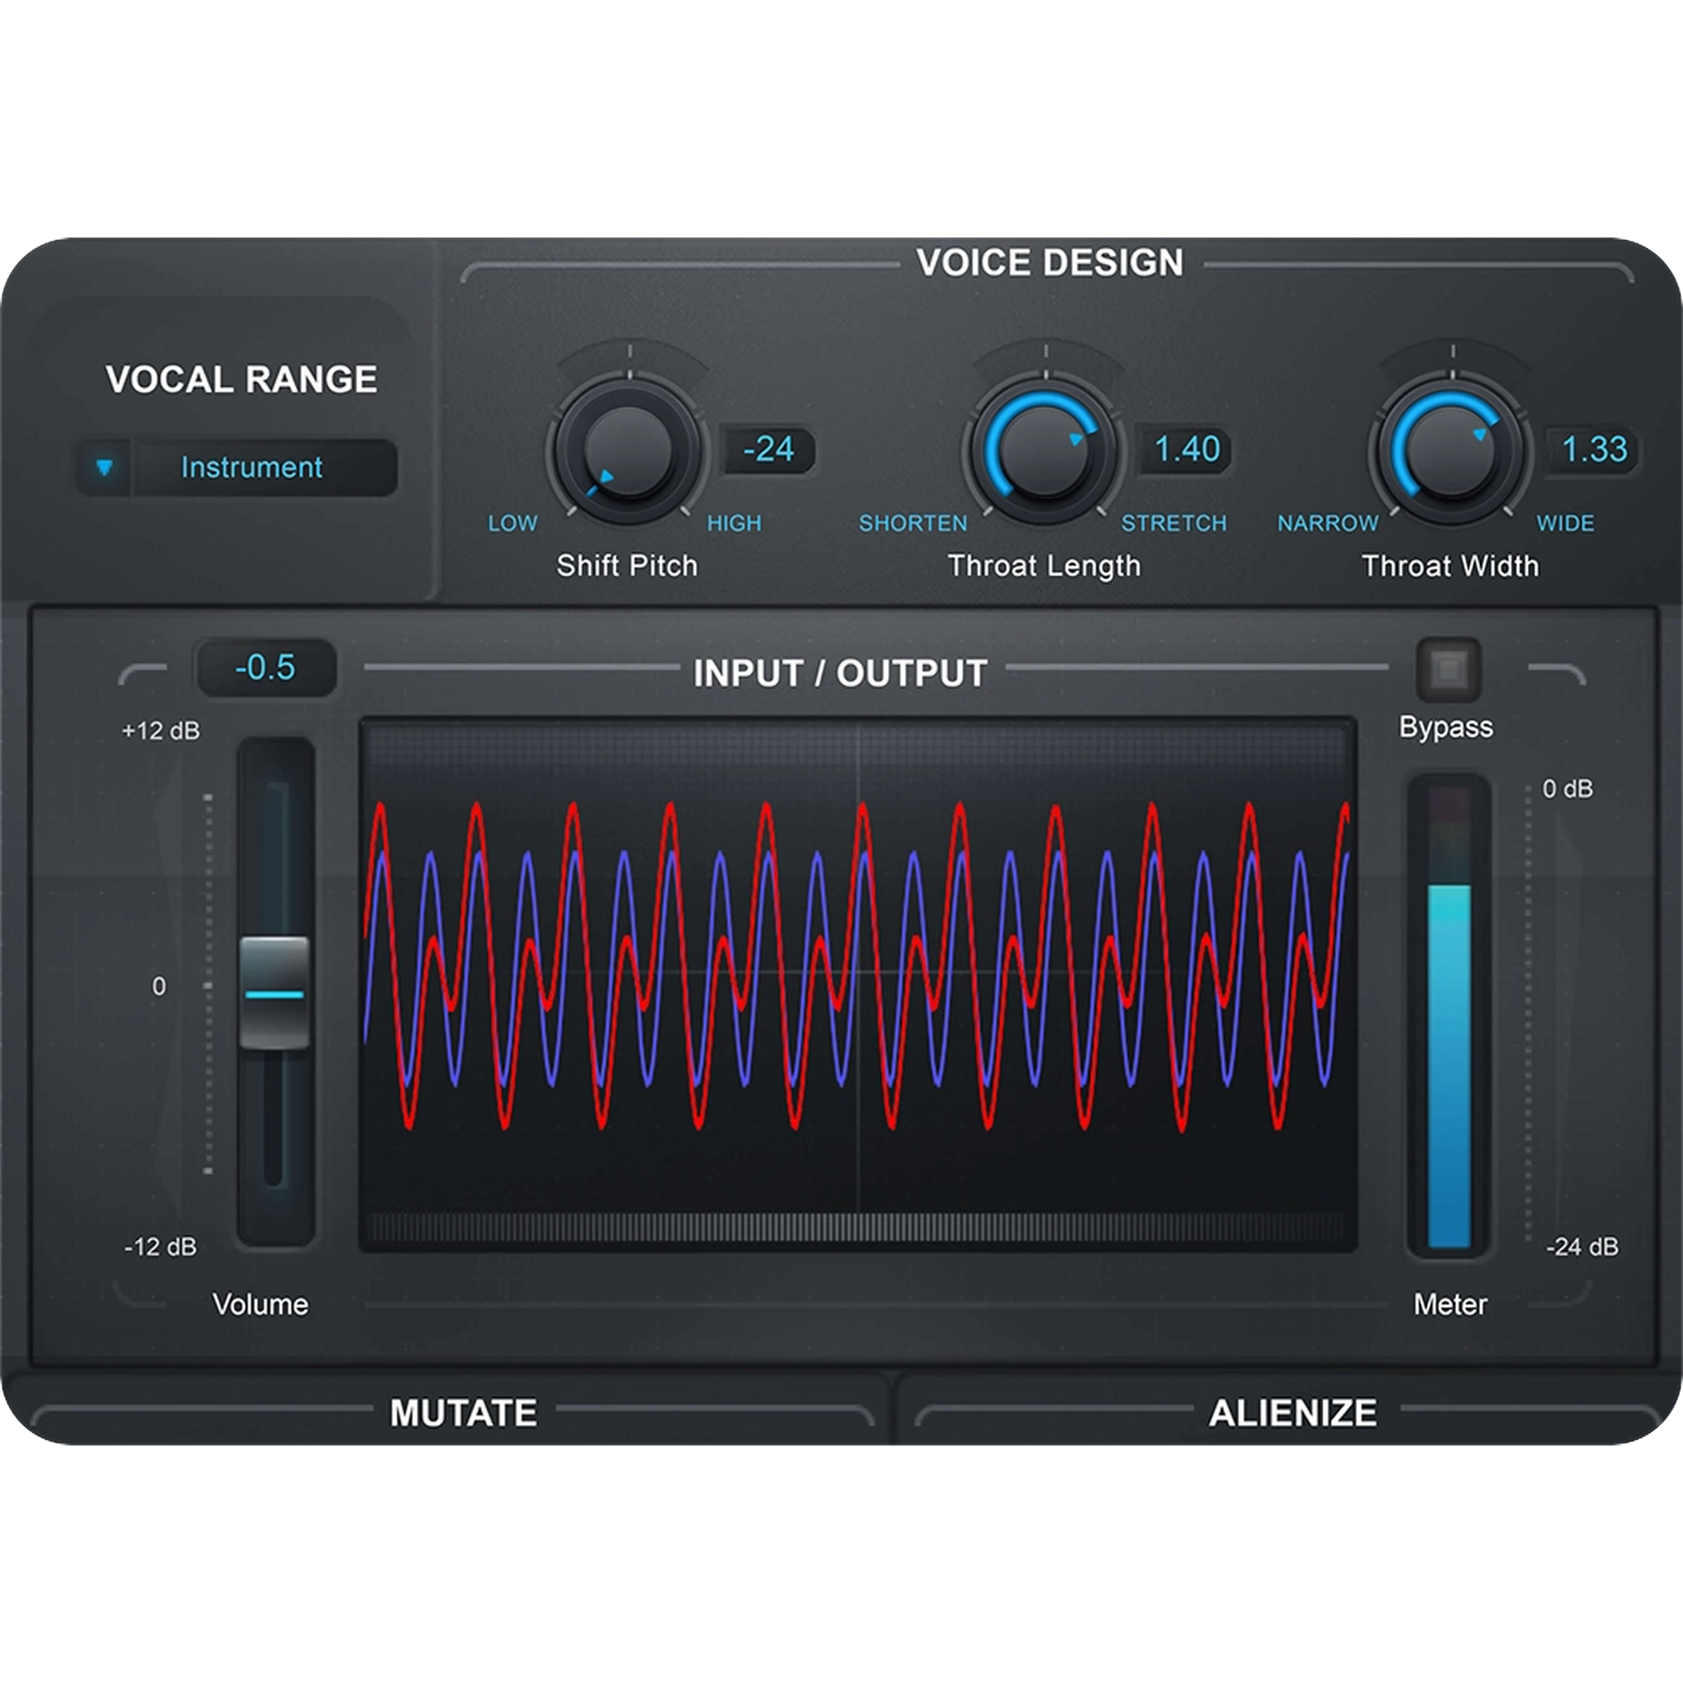
Task: Click volume value field -0.5
Action: pos(265,668)
